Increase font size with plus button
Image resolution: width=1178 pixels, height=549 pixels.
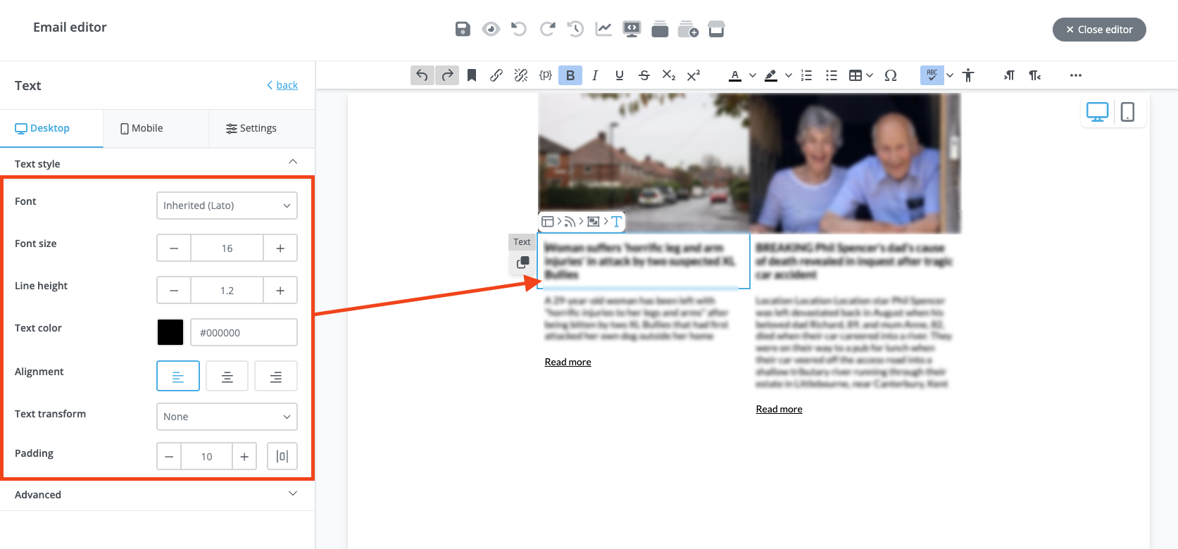coord(280,248)
